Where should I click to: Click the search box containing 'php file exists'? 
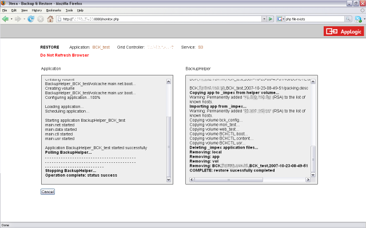(315, 19)
